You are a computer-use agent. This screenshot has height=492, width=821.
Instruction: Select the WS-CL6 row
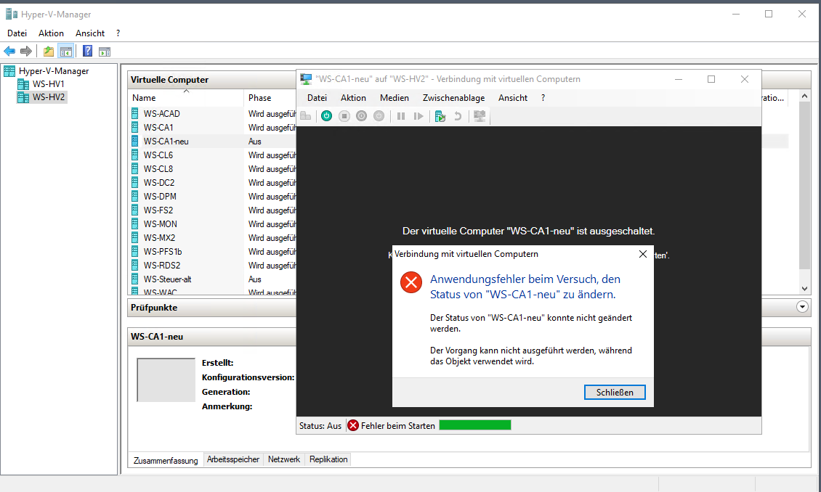tap(213, 155)
